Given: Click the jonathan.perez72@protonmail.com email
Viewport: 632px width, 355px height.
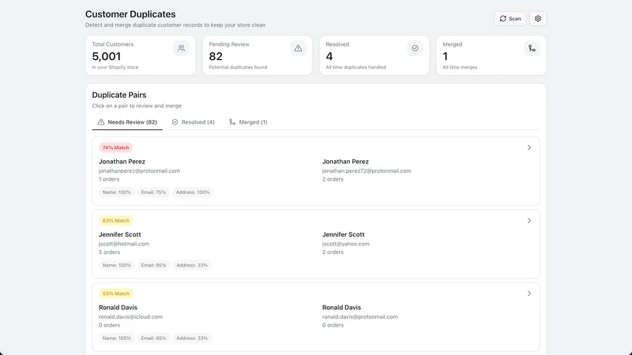Looking at the screenshot, I should click(x=367, y=170).
